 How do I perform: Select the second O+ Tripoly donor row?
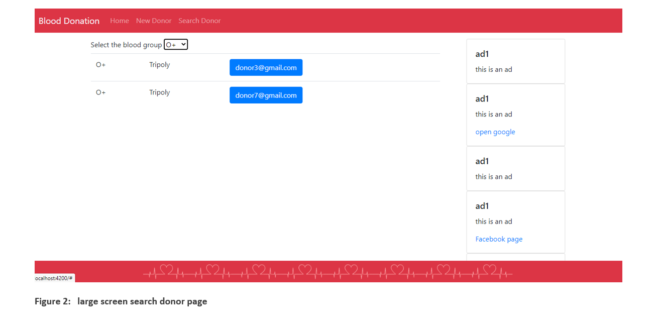coord(151,92)
